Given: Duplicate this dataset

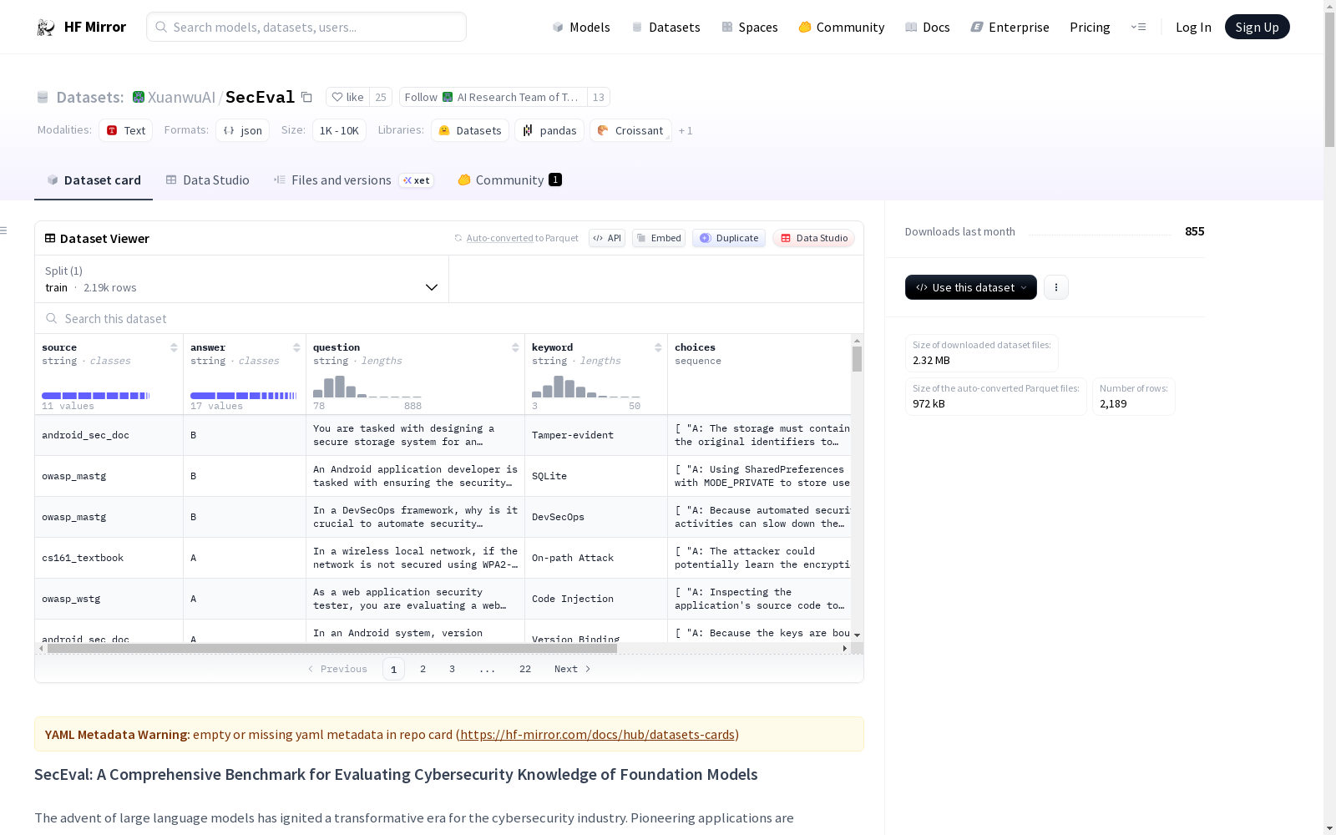Looking at the screenshot, I should [x=729, y=238].
